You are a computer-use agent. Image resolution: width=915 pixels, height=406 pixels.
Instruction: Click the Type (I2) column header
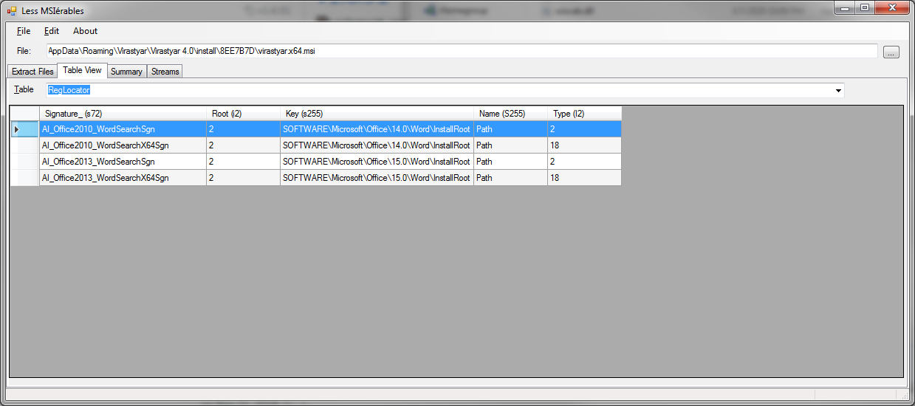[x=584, y=114]
